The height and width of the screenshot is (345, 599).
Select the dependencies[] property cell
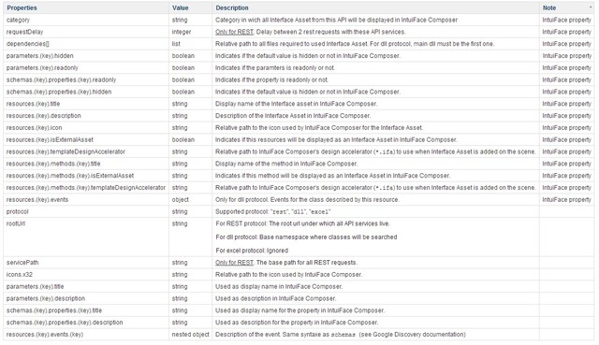tap(86, 44)
